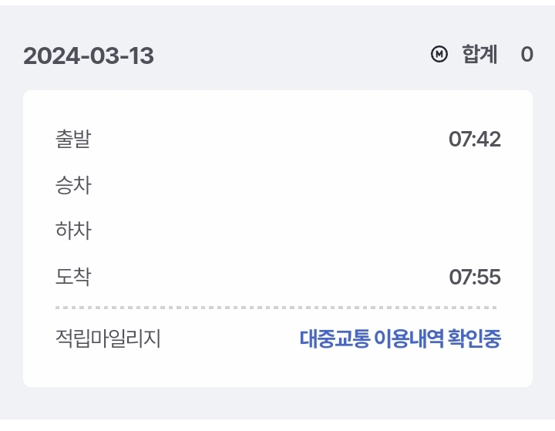Click the total mileage value 0
Image resolution: width=555 pixels, height=431 pixels.
(x=526, y=55)
